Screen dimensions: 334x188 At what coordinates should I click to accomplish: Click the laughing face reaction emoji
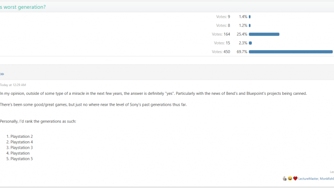[x=290, y=179]
